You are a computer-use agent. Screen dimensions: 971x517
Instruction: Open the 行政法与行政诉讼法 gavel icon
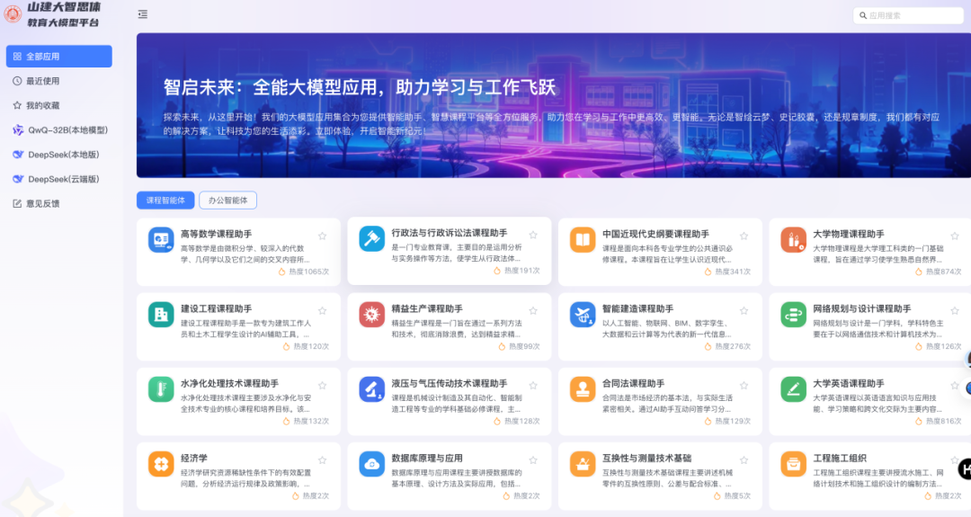pyautogui.click(x=371, y=238)
